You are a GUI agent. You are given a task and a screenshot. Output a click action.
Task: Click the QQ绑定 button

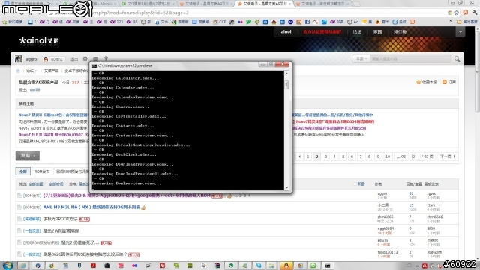(53, 59)
